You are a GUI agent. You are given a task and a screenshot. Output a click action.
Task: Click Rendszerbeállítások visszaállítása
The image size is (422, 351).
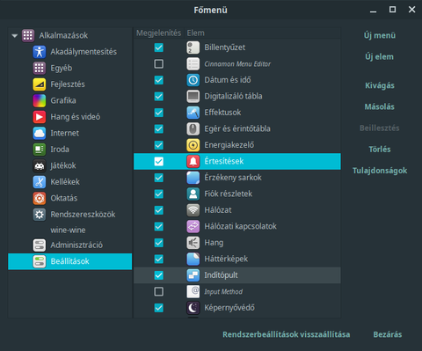[x=287, y=334]
